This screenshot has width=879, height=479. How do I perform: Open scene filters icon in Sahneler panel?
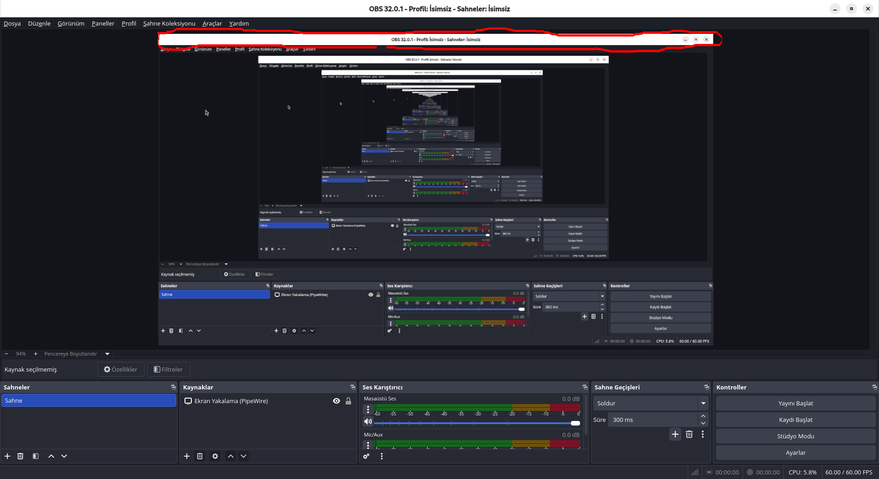pos(36,456)
